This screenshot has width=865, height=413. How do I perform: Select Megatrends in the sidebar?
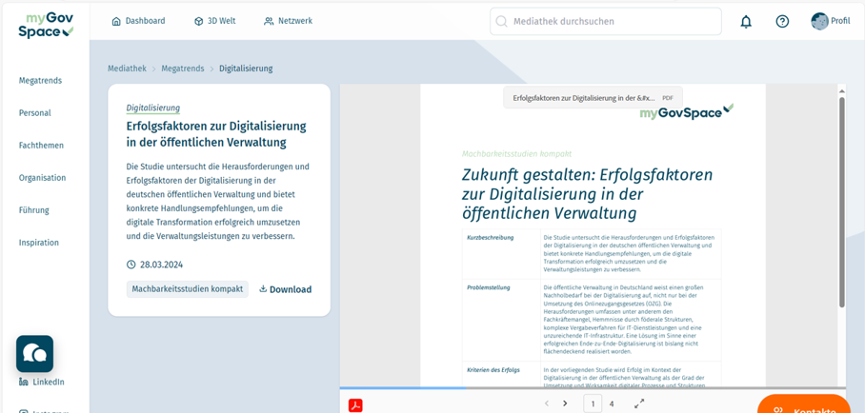click(x=40, y=81)
